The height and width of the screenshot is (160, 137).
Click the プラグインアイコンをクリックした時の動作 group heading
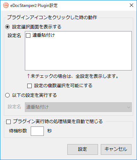tap(52, 17)
